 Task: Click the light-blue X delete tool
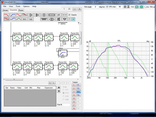tap(73, 19)
